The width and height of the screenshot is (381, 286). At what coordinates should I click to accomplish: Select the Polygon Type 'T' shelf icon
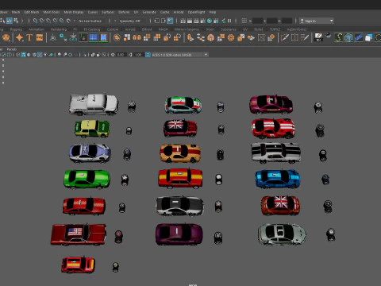[x=29, y=37]
